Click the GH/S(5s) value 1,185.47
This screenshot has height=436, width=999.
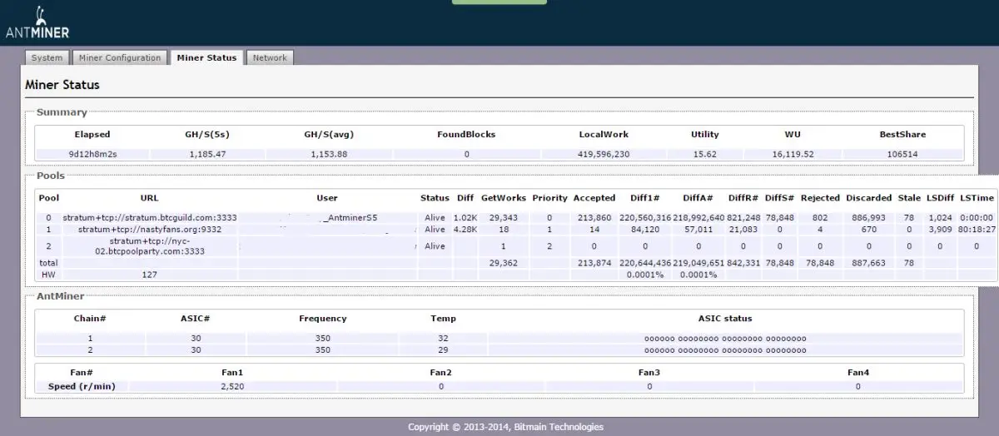[x=206, y=155]
